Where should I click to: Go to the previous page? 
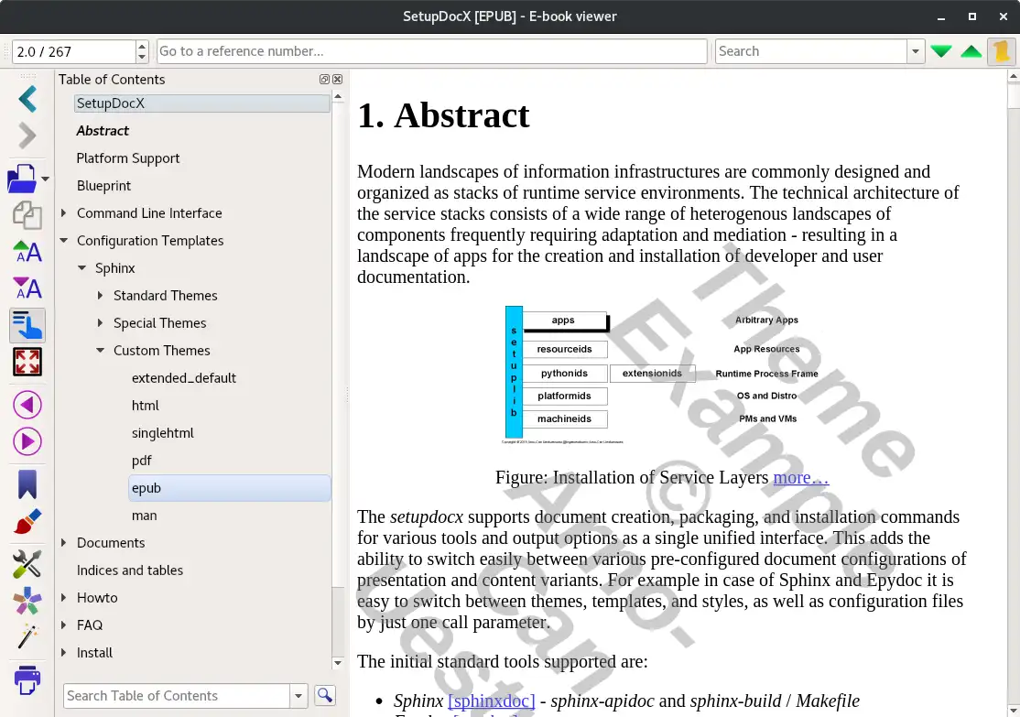coord(27,406)
